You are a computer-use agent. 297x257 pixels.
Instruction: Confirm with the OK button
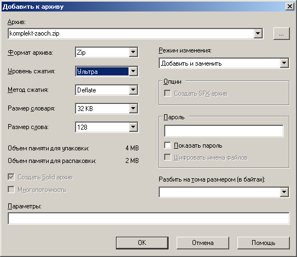click(142, 243)
